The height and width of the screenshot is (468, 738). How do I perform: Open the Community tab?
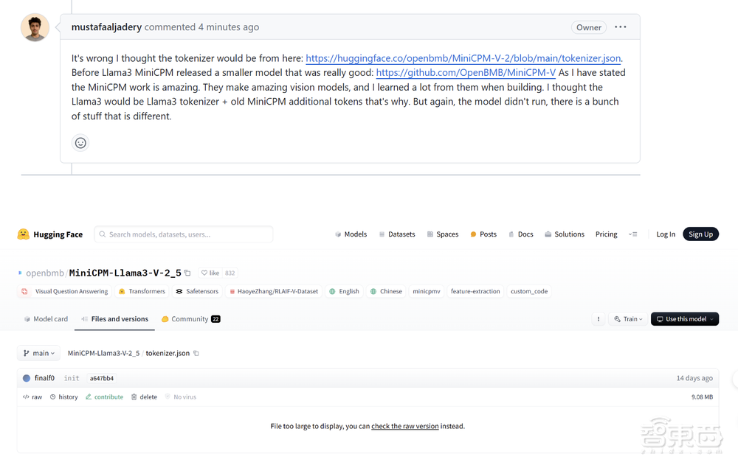coord(190,319)
